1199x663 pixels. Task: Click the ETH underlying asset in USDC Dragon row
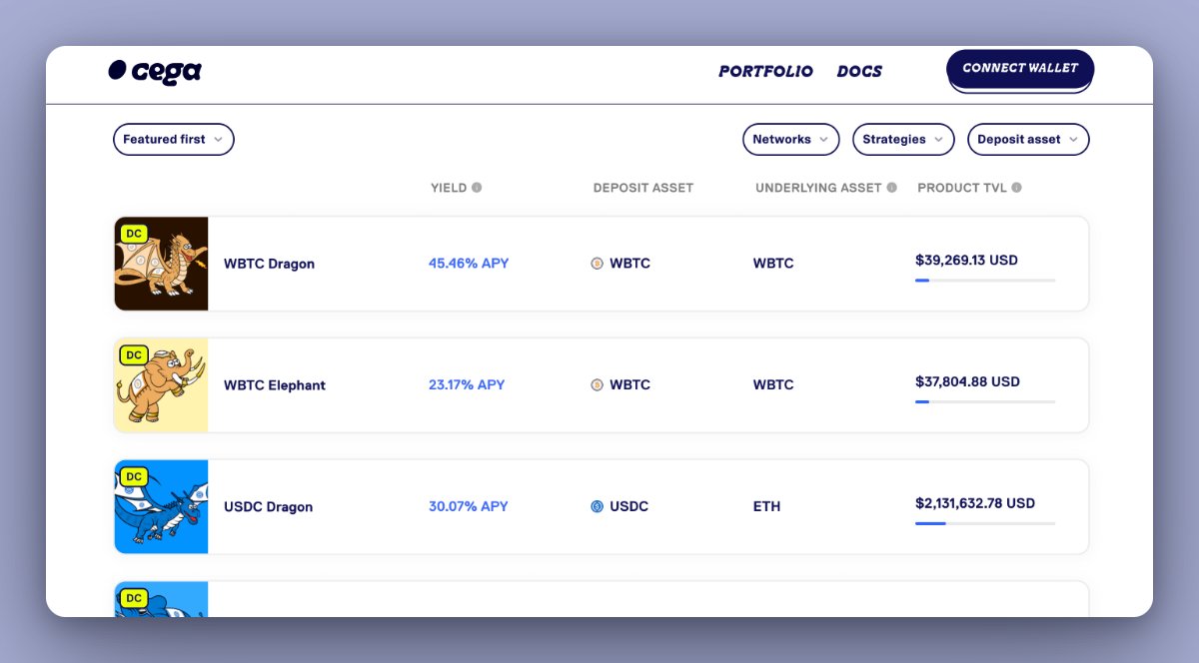[766, 507]
